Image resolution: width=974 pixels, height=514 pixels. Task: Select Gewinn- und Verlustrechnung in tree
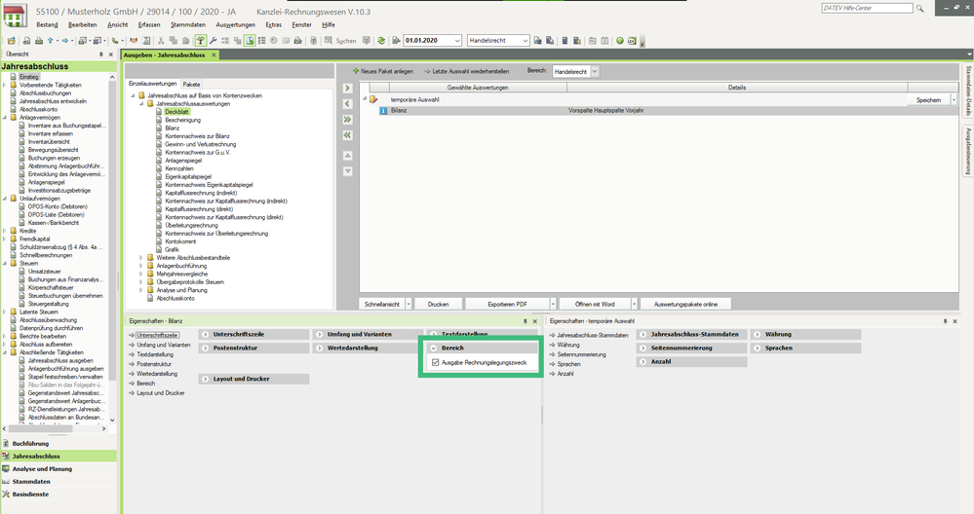pyautogui.click(x=200, y=144)
